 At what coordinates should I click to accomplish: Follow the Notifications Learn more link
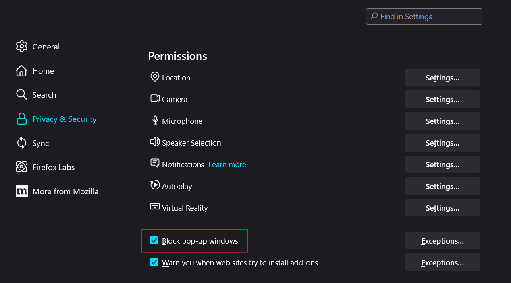[227, 164]
